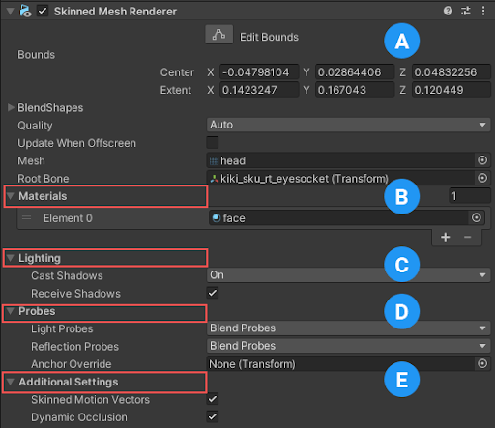Open the Quality Auto dropdown
Image resolution: width=495 pixels, height=428 pixels.
coord(348,125)
